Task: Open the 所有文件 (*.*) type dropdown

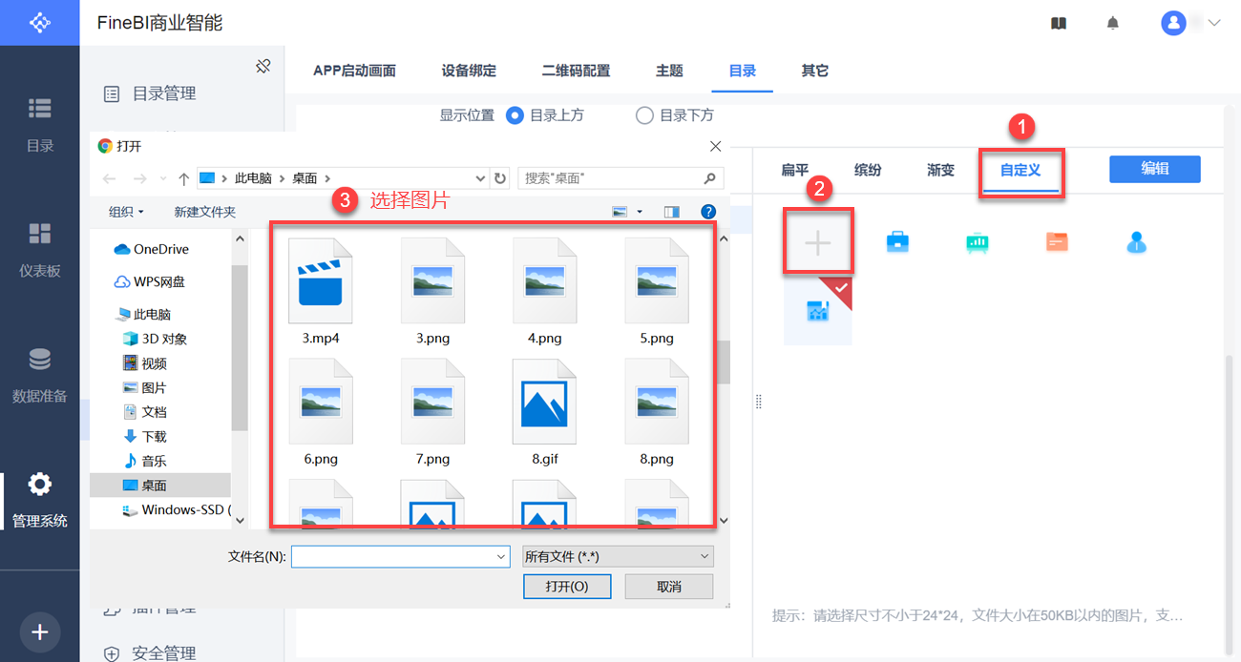Action: point(618,556)
